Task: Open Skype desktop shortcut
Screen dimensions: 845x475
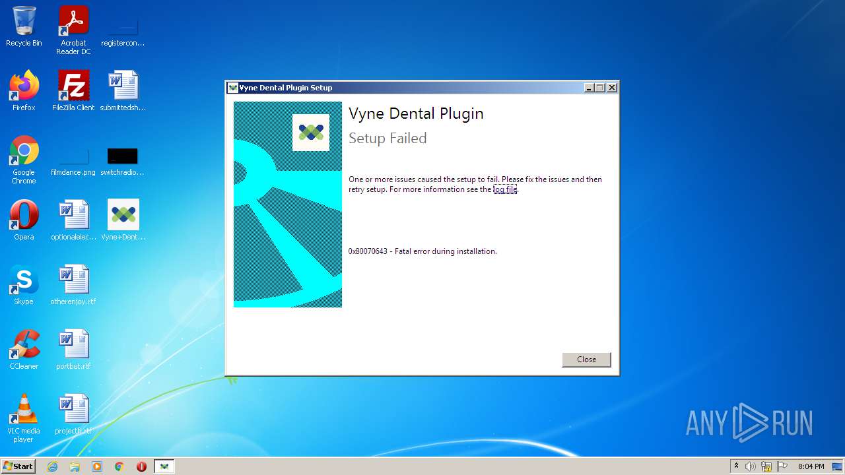Action: [x=24, y=285]
